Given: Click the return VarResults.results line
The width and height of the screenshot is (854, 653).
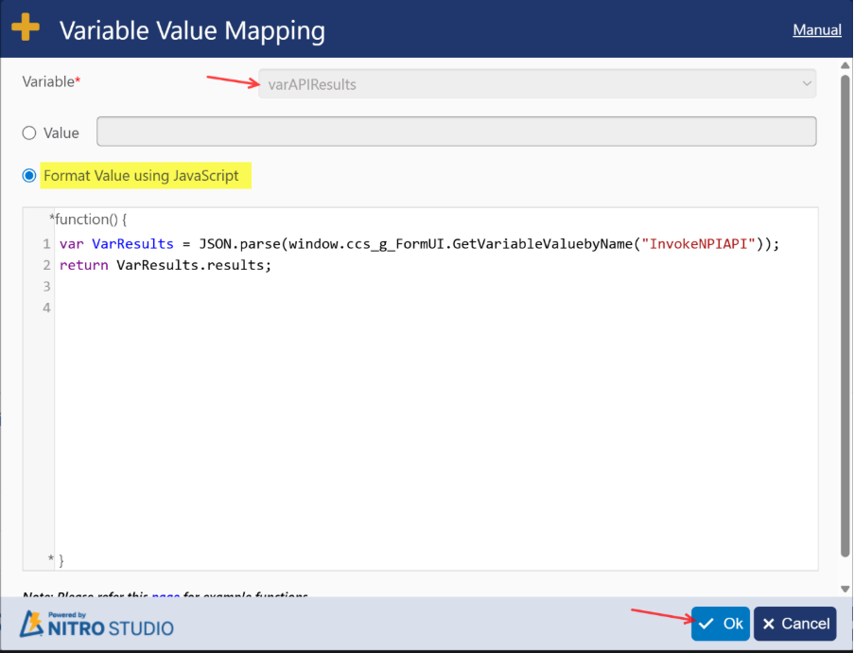Looking at the screenshot, I should [166, 265].
